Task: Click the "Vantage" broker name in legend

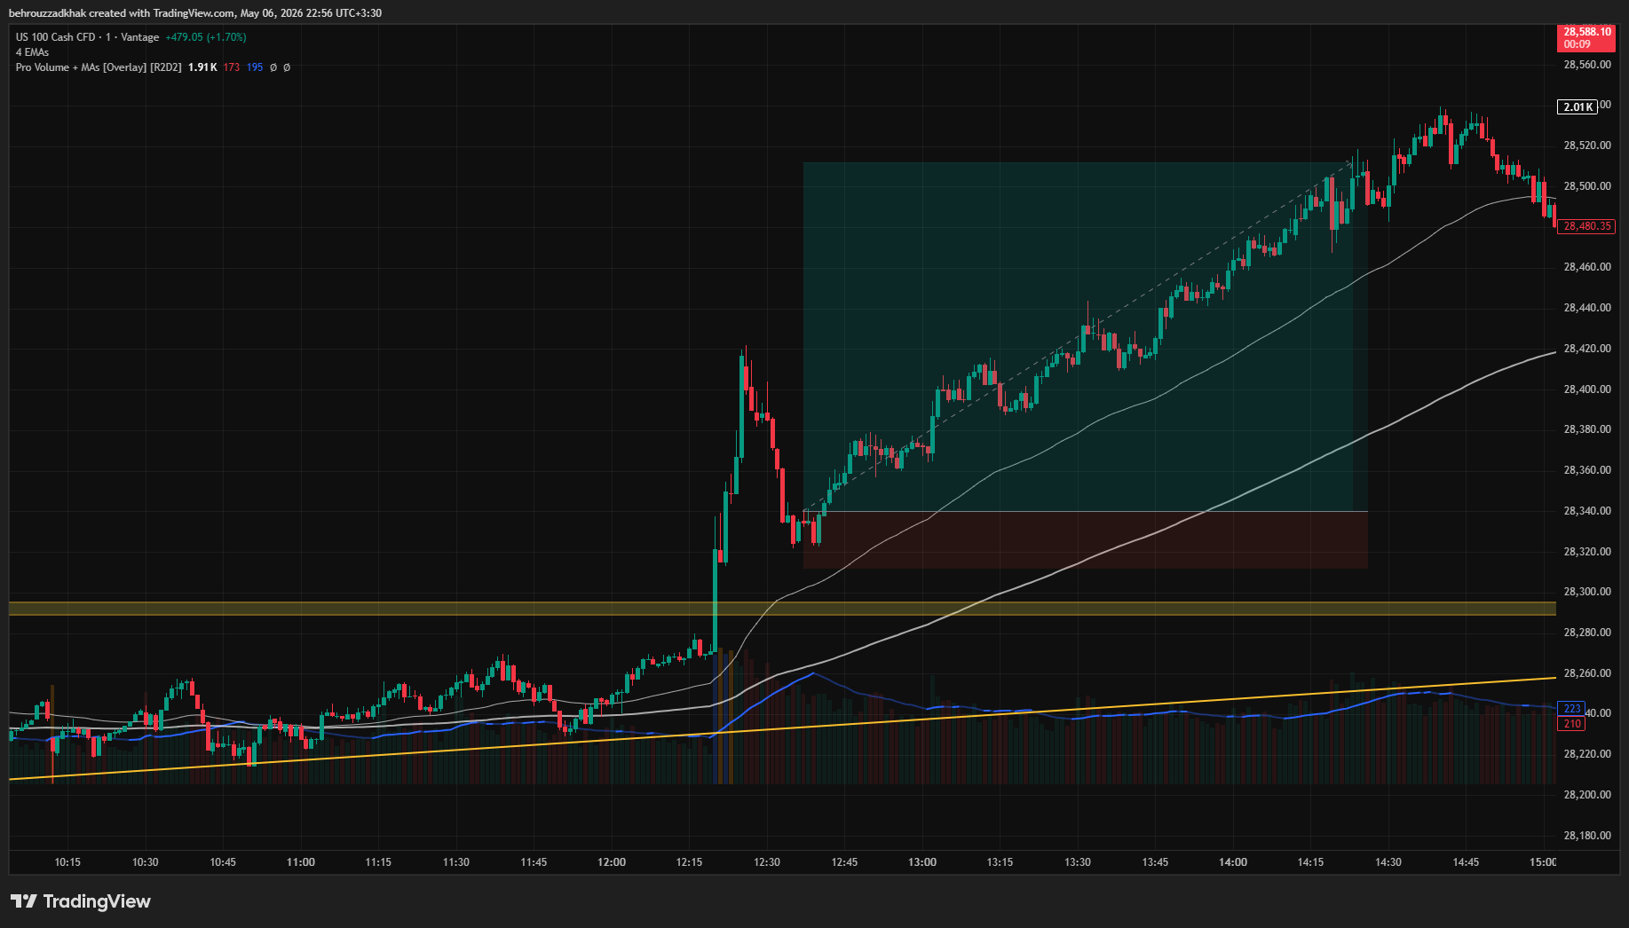Action: click(x=140, y=37)
